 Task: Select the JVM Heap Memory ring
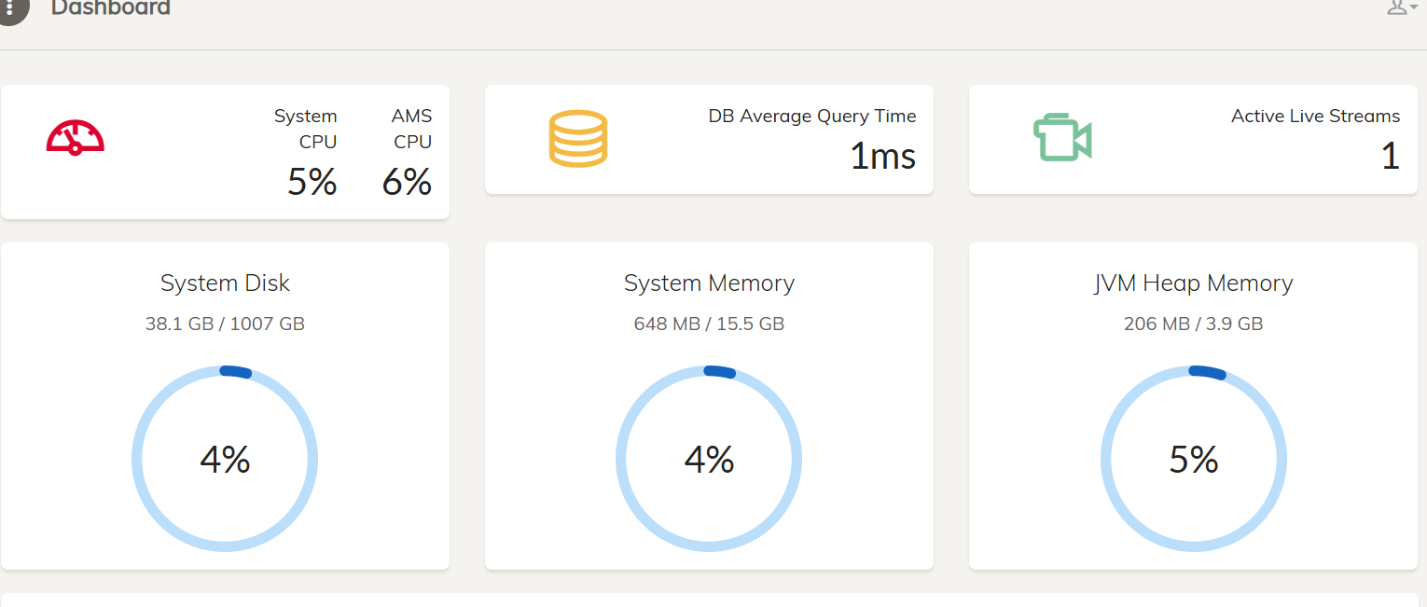(1194, 459)
